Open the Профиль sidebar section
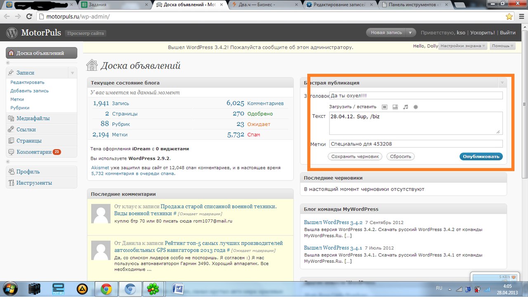 click(41, 172)
